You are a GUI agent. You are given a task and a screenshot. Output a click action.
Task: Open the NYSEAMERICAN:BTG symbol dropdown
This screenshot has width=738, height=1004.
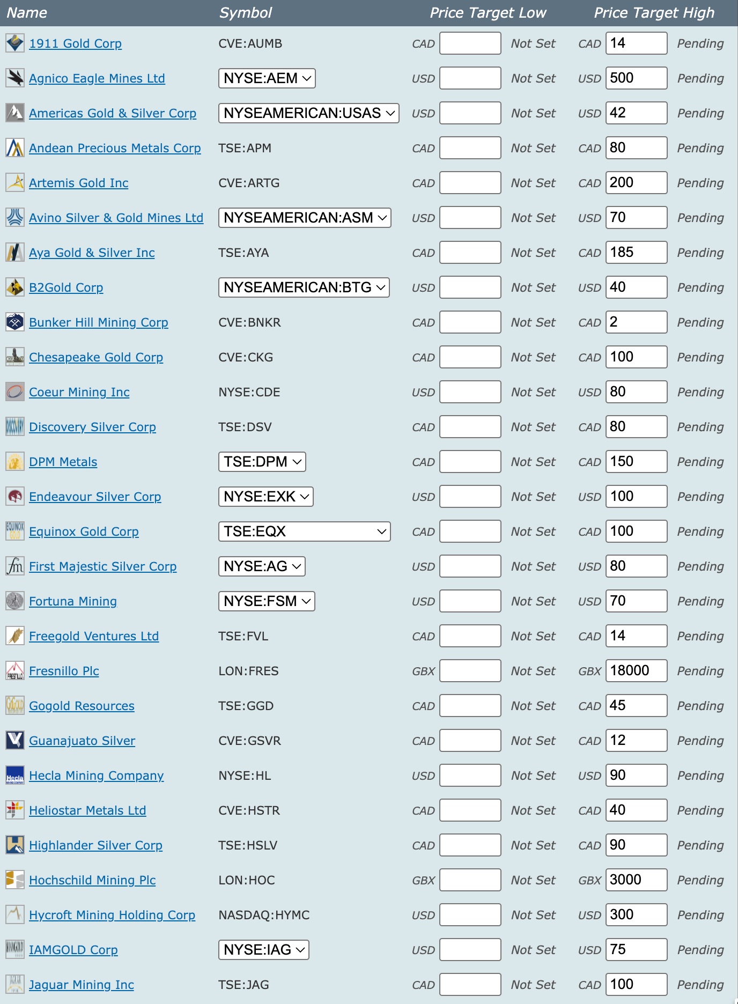coord(304,287)
